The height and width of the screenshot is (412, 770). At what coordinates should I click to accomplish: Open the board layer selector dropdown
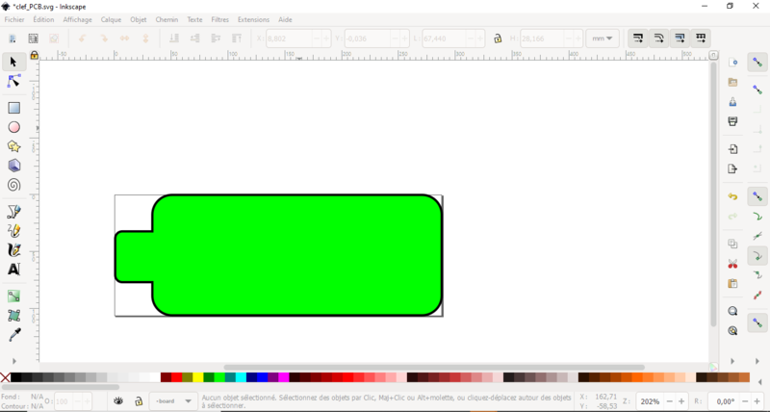[x=172, y=400]
